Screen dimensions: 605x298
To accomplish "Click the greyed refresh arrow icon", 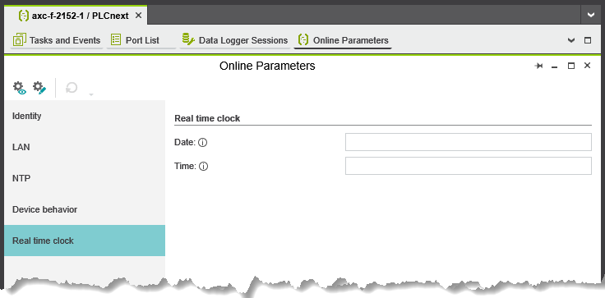I will [x=72, y=89].
